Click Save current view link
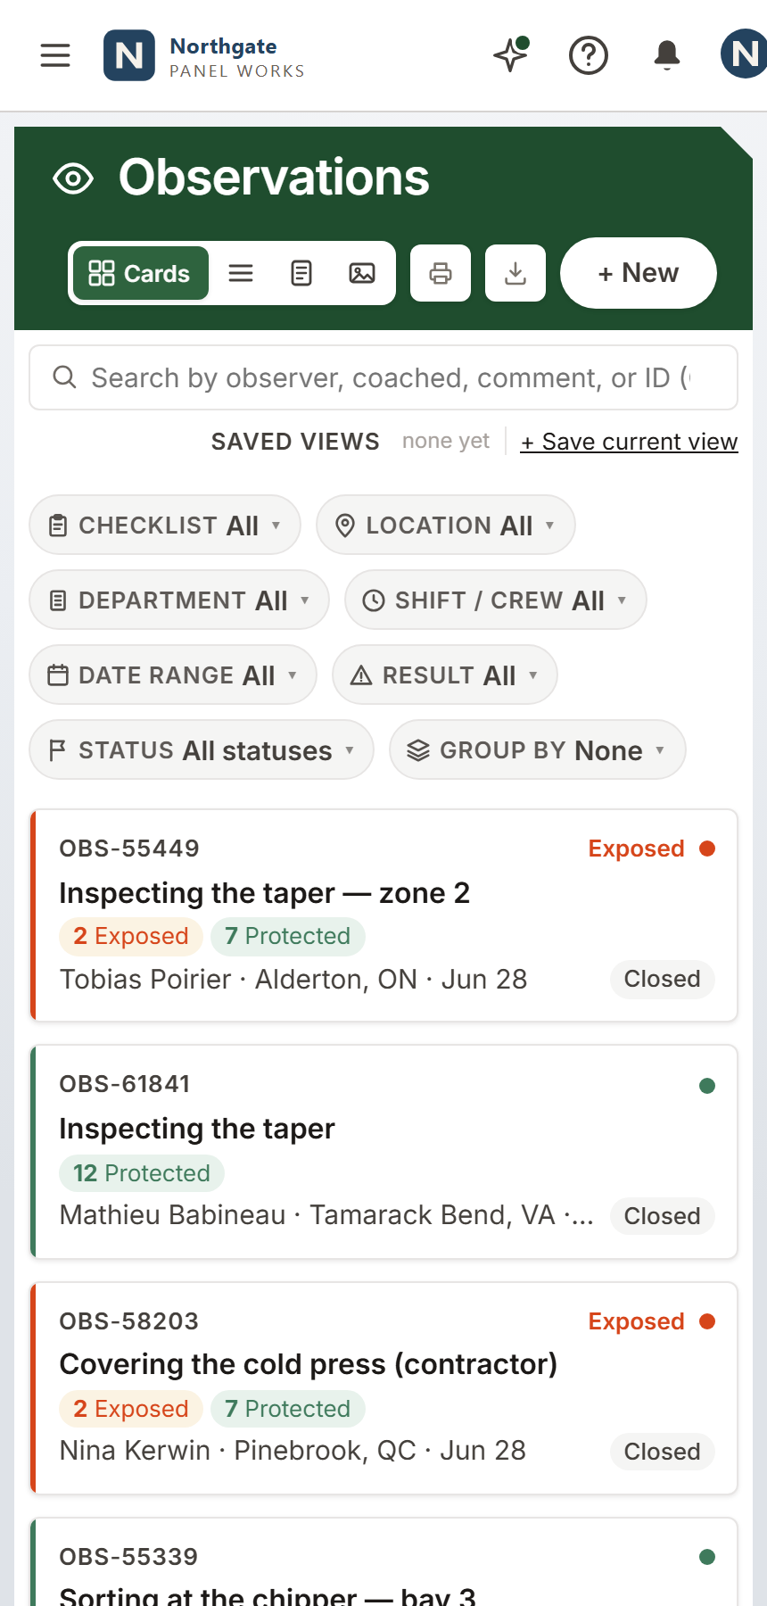Screen dimensions: 767x1606 pos(630,442)
